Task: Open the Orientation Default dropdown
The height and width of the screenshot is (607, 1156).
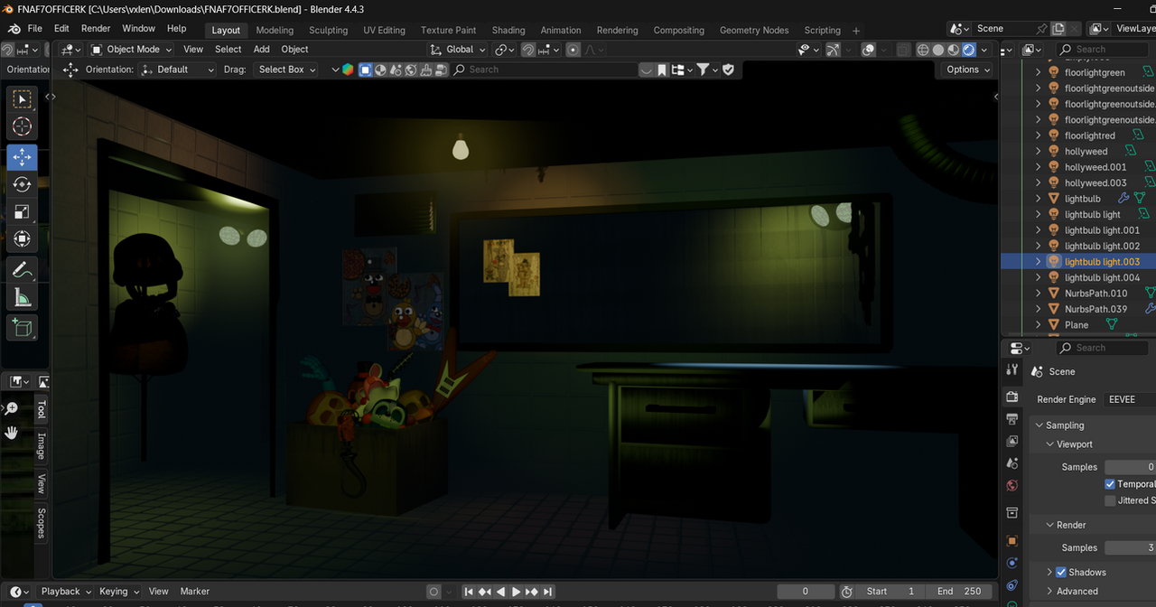Action: [178, 70]
